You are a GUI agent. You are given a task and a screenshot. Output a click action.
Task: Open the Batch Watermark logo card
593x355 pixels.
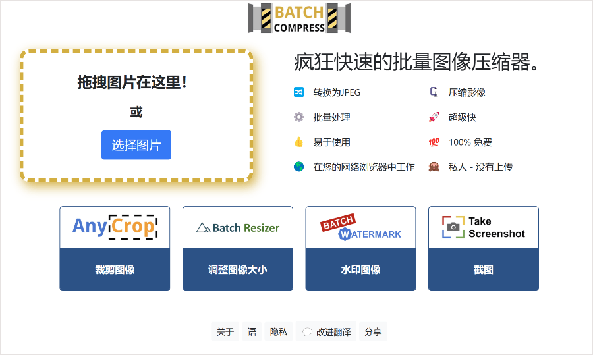click(x=360, y=227)
